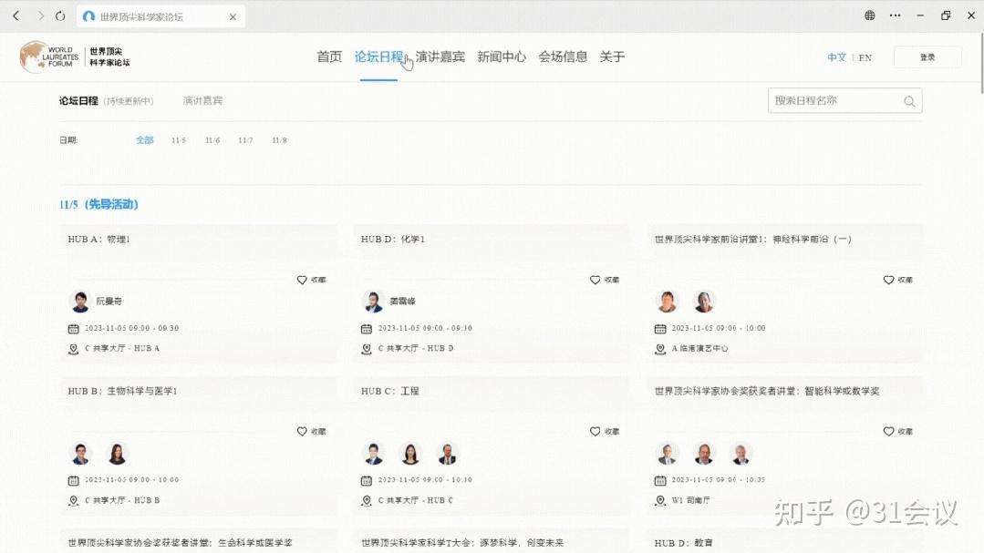
Task: Open the HUB A: 物理1 session title
Action: point(99,240)
